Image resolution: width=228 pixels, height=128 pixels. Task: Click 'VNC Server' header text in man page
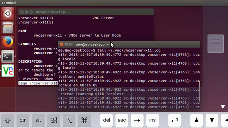(x=103, y=18)
